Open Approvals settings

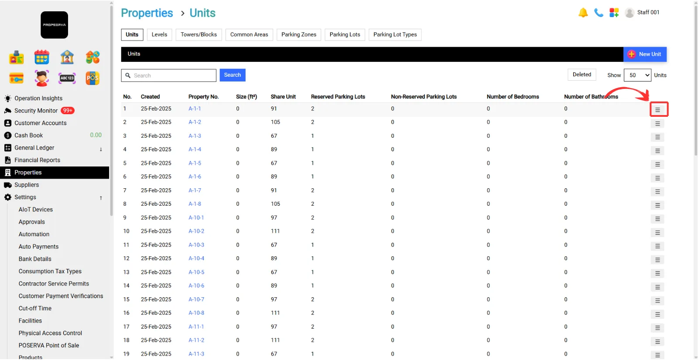[x=32, y=222]
